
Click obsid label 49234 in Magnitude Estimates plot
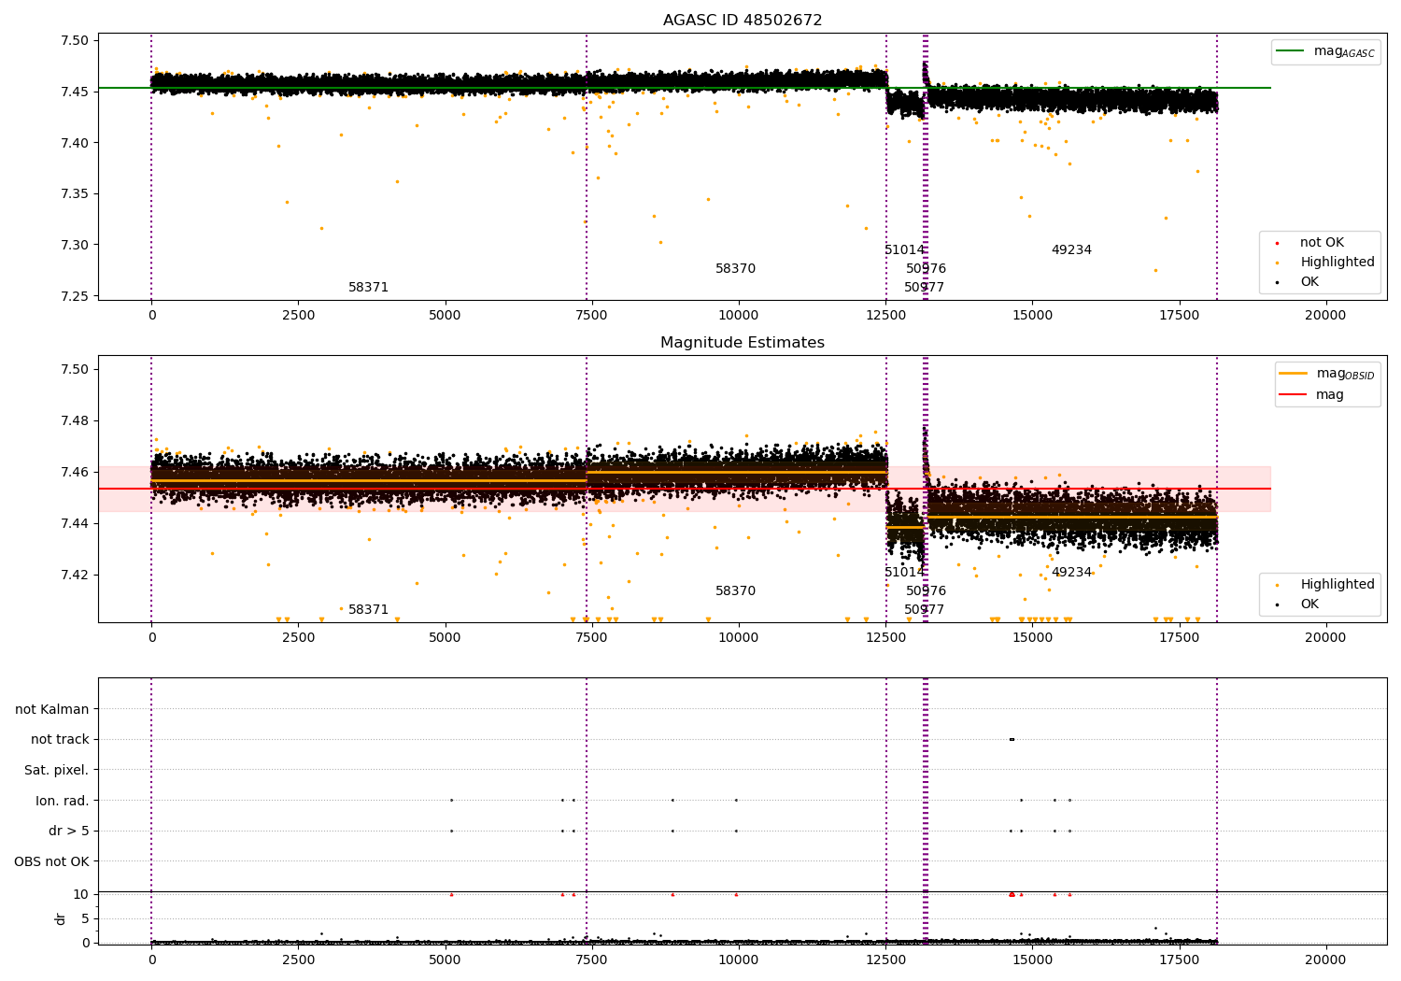click(x=1071, y=573)
